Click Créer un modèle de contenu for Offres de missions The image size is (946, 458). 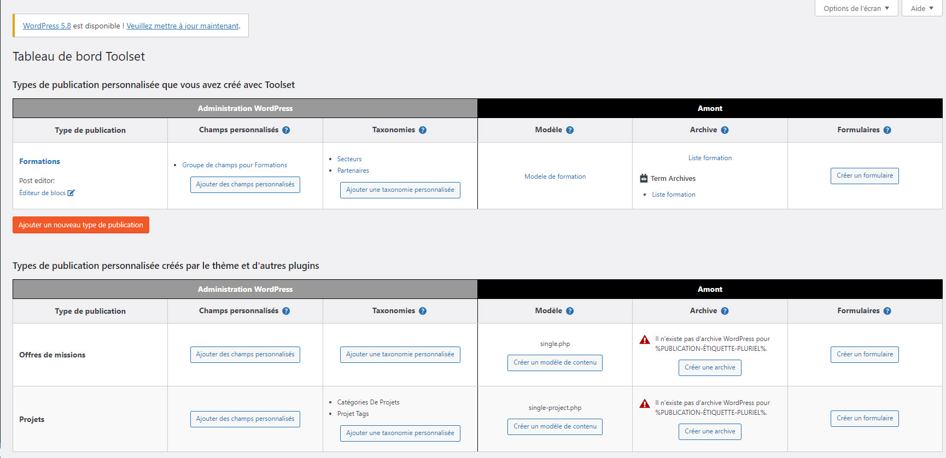pyautogui.click(x=555, y=363)
